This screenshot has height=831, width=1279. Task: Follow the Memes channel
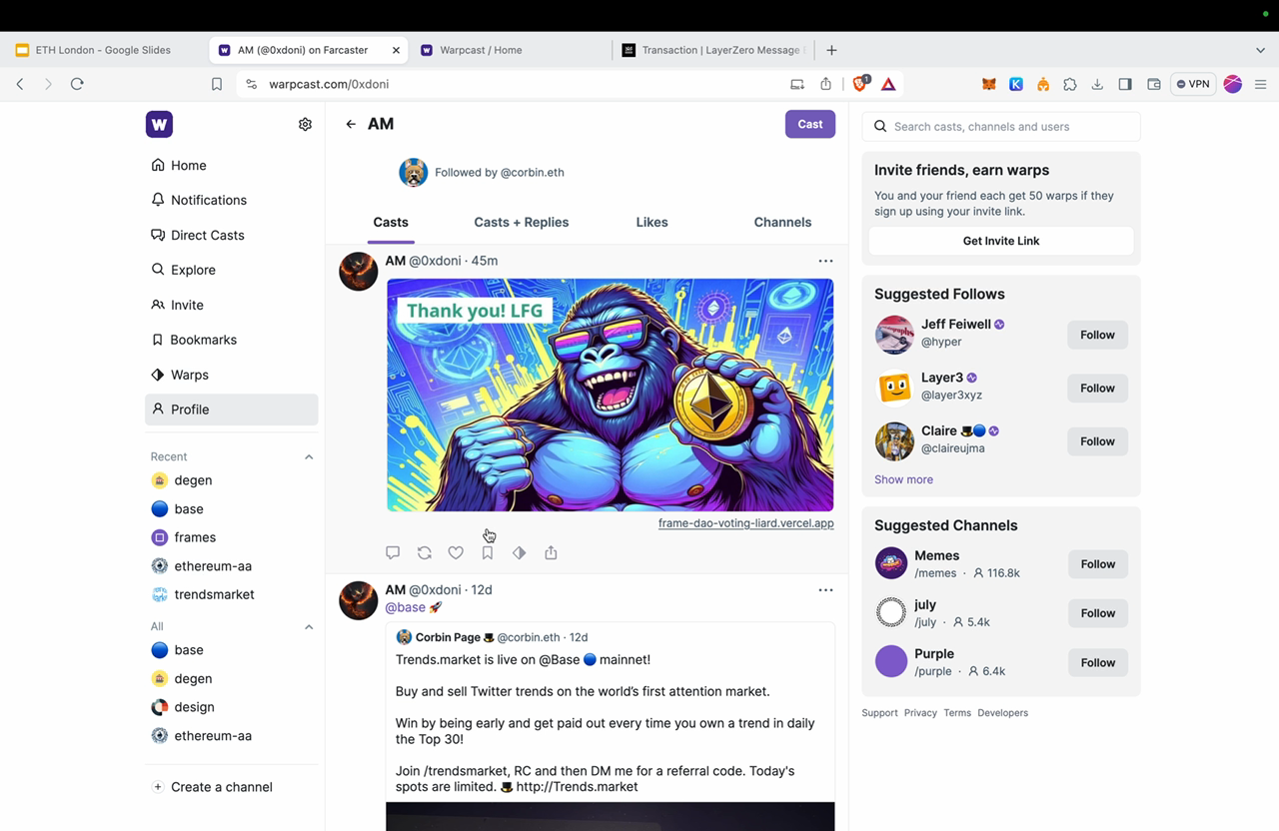1097,564
